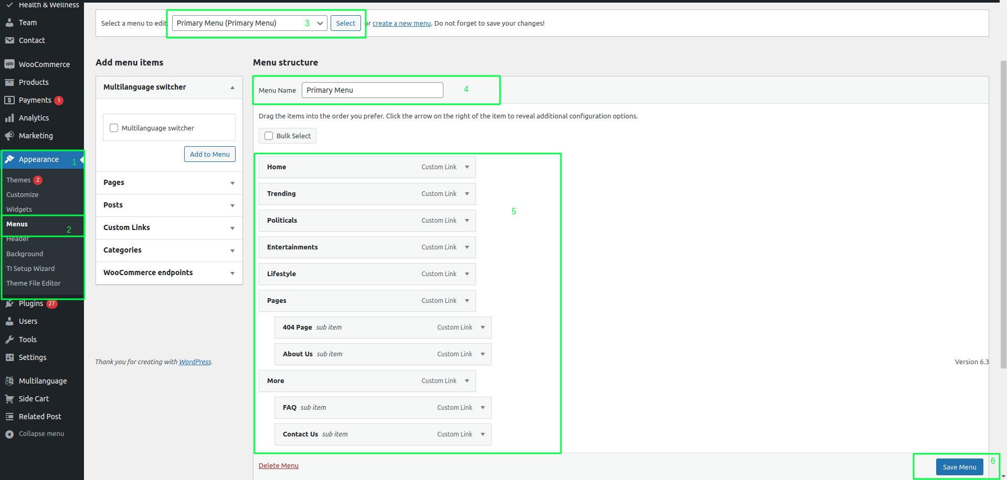Click the Appearance paintbrush icon
The image size is (1007, 480).
[x=9, y=159]
